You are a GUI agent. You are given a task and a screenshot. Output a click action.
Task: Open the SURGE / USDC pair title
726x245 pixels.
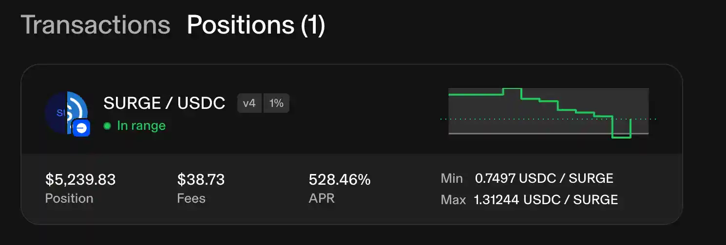pos(164,103)
